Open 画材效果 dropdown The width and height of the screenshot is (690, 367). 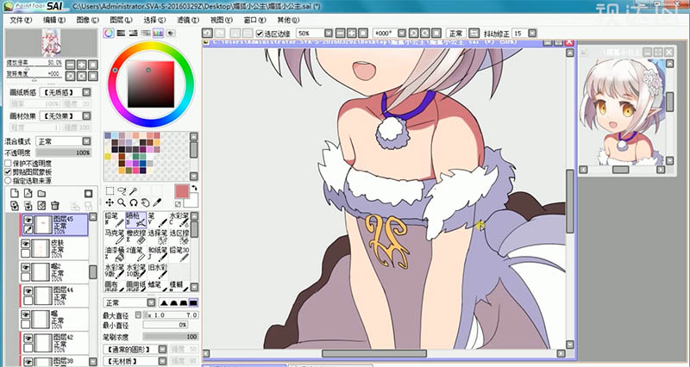[x=87, y=116]
